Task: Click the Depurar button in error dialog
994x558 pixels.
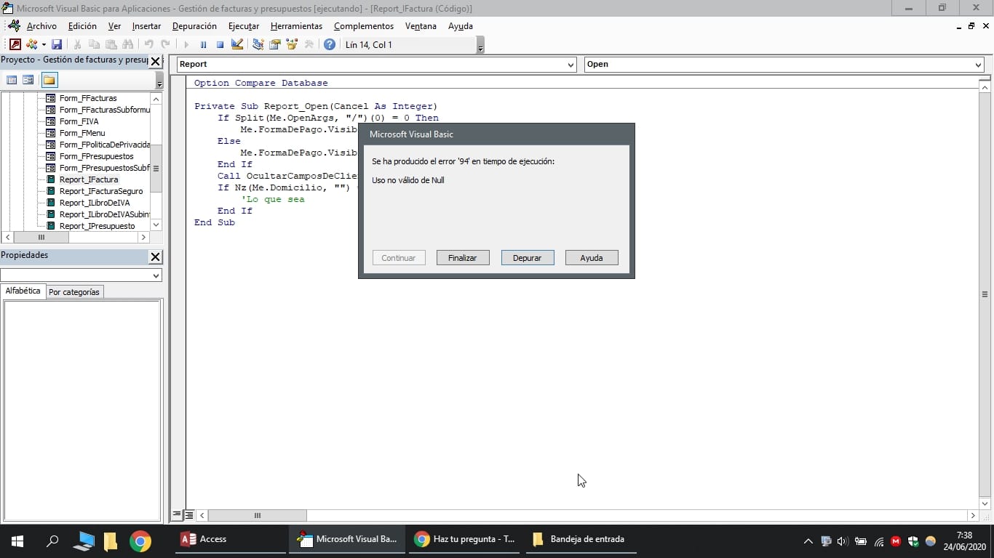Action: (527, 258)
